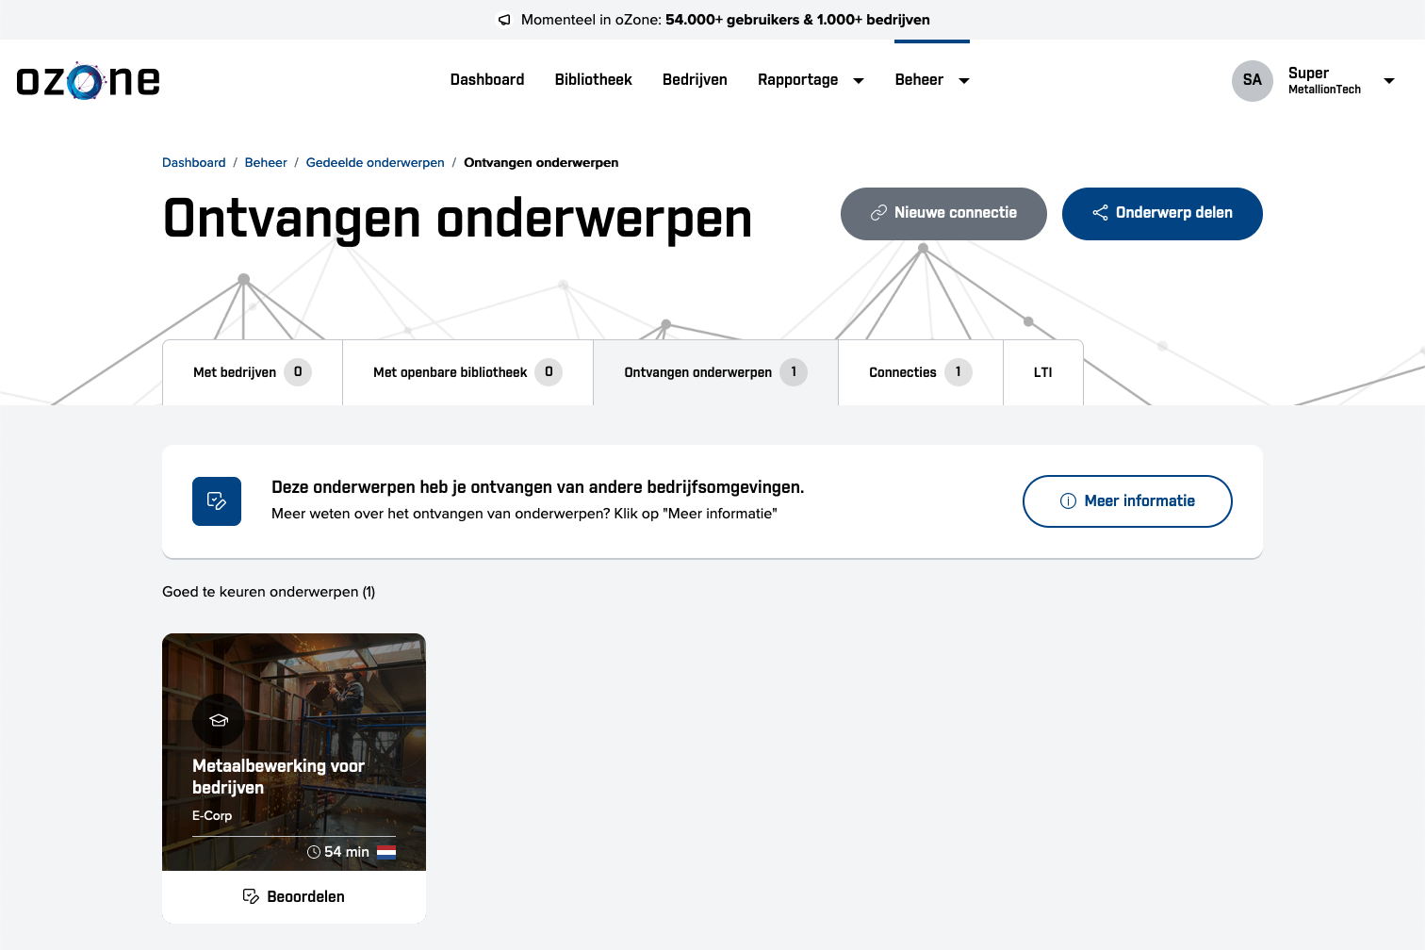Viewport: 1426px width, 950px height.
Task: Click the info icon inside Meer informatie button
Action: click(x=1064, y=500)
